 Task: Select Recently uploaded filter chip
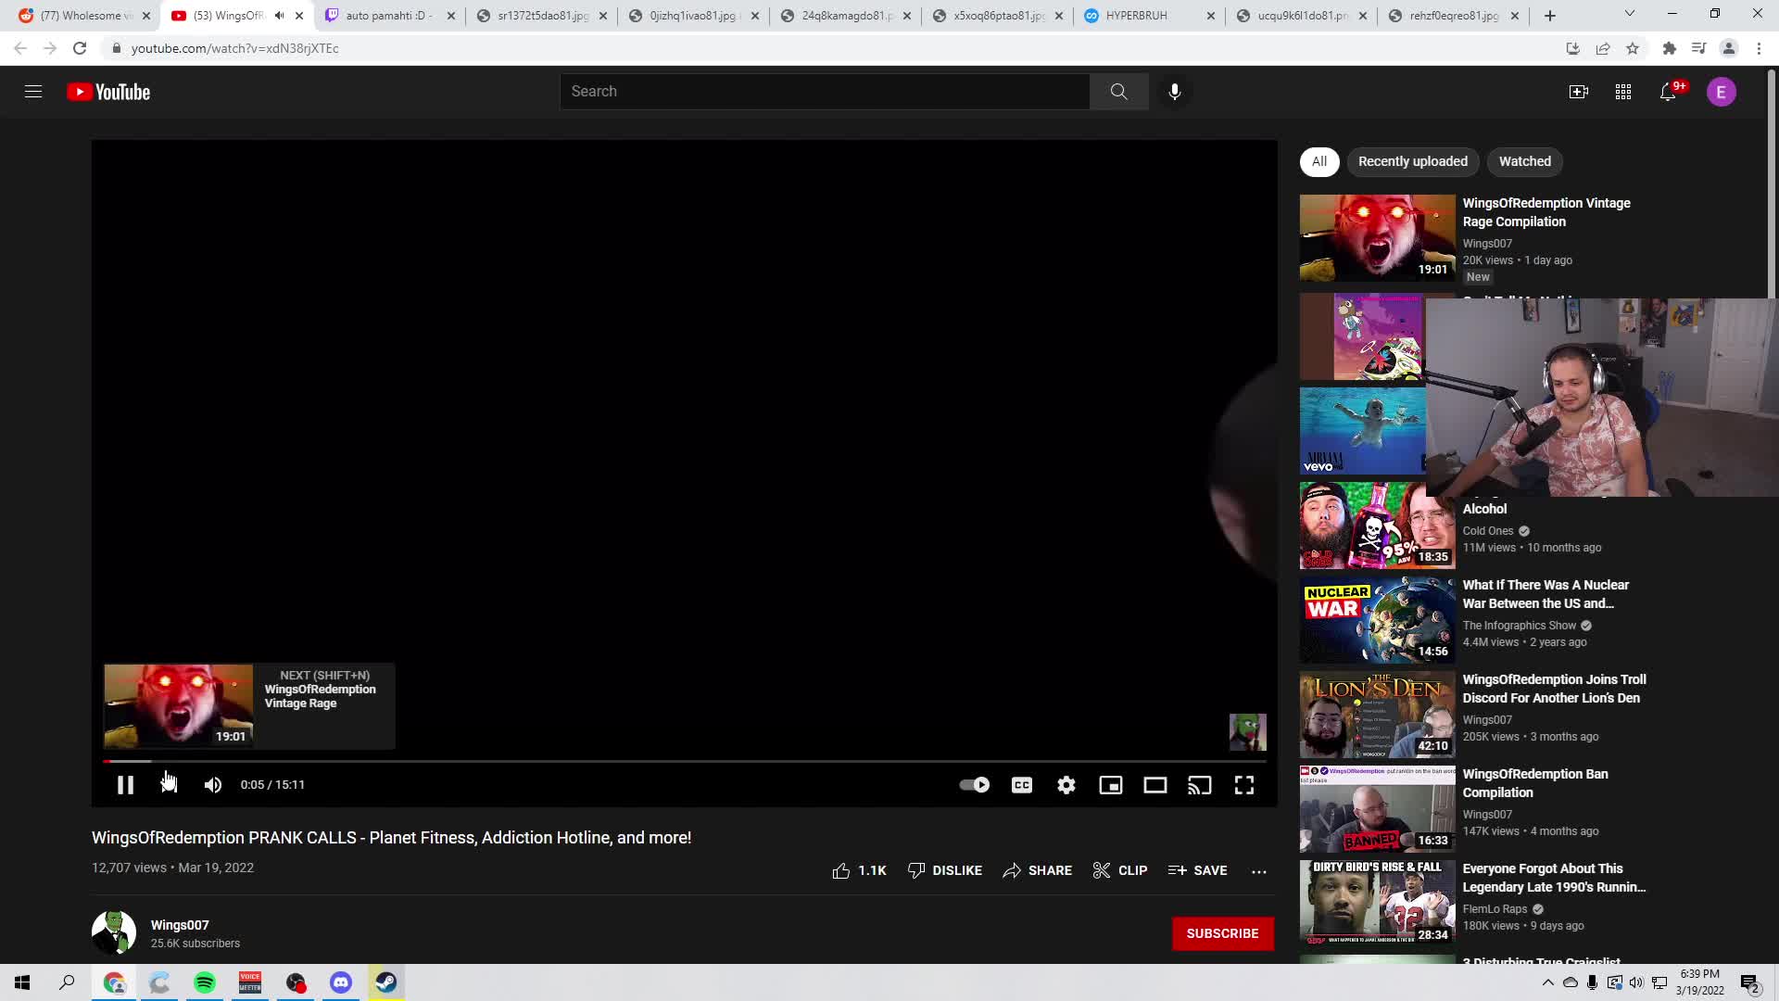coord(1412,161)
